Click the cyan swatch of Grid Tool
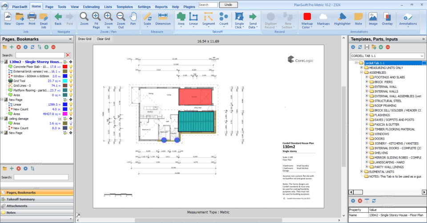427x223 pixels. [65, 81]
